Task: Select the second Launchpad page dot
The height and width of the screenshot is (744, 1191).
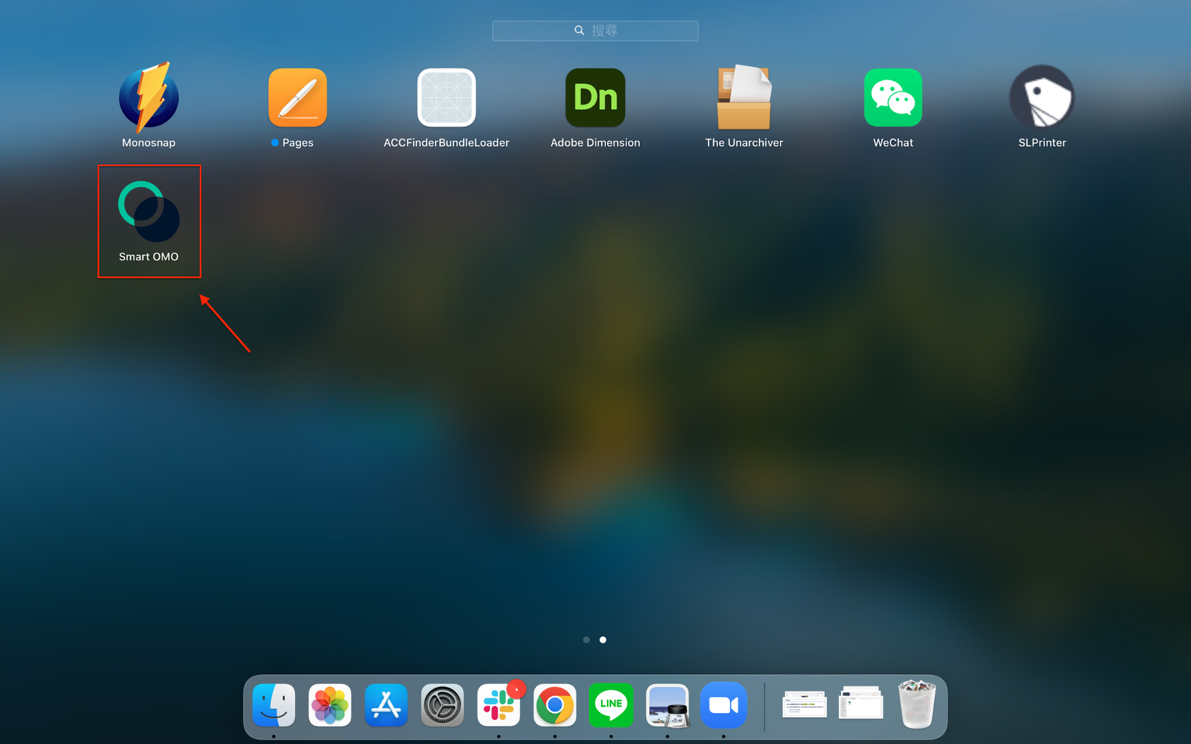Action: (603, 640)
